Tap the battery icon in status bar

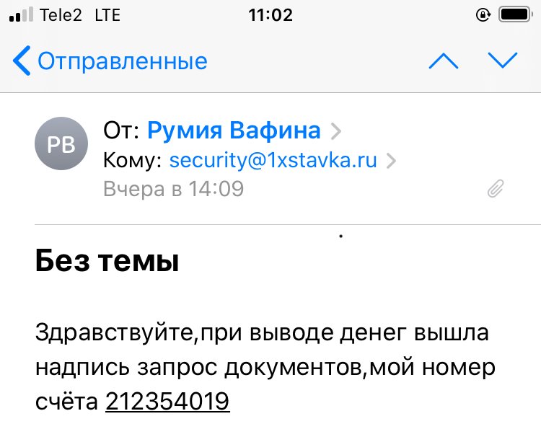pyautogui.click(x=515, y=14)
